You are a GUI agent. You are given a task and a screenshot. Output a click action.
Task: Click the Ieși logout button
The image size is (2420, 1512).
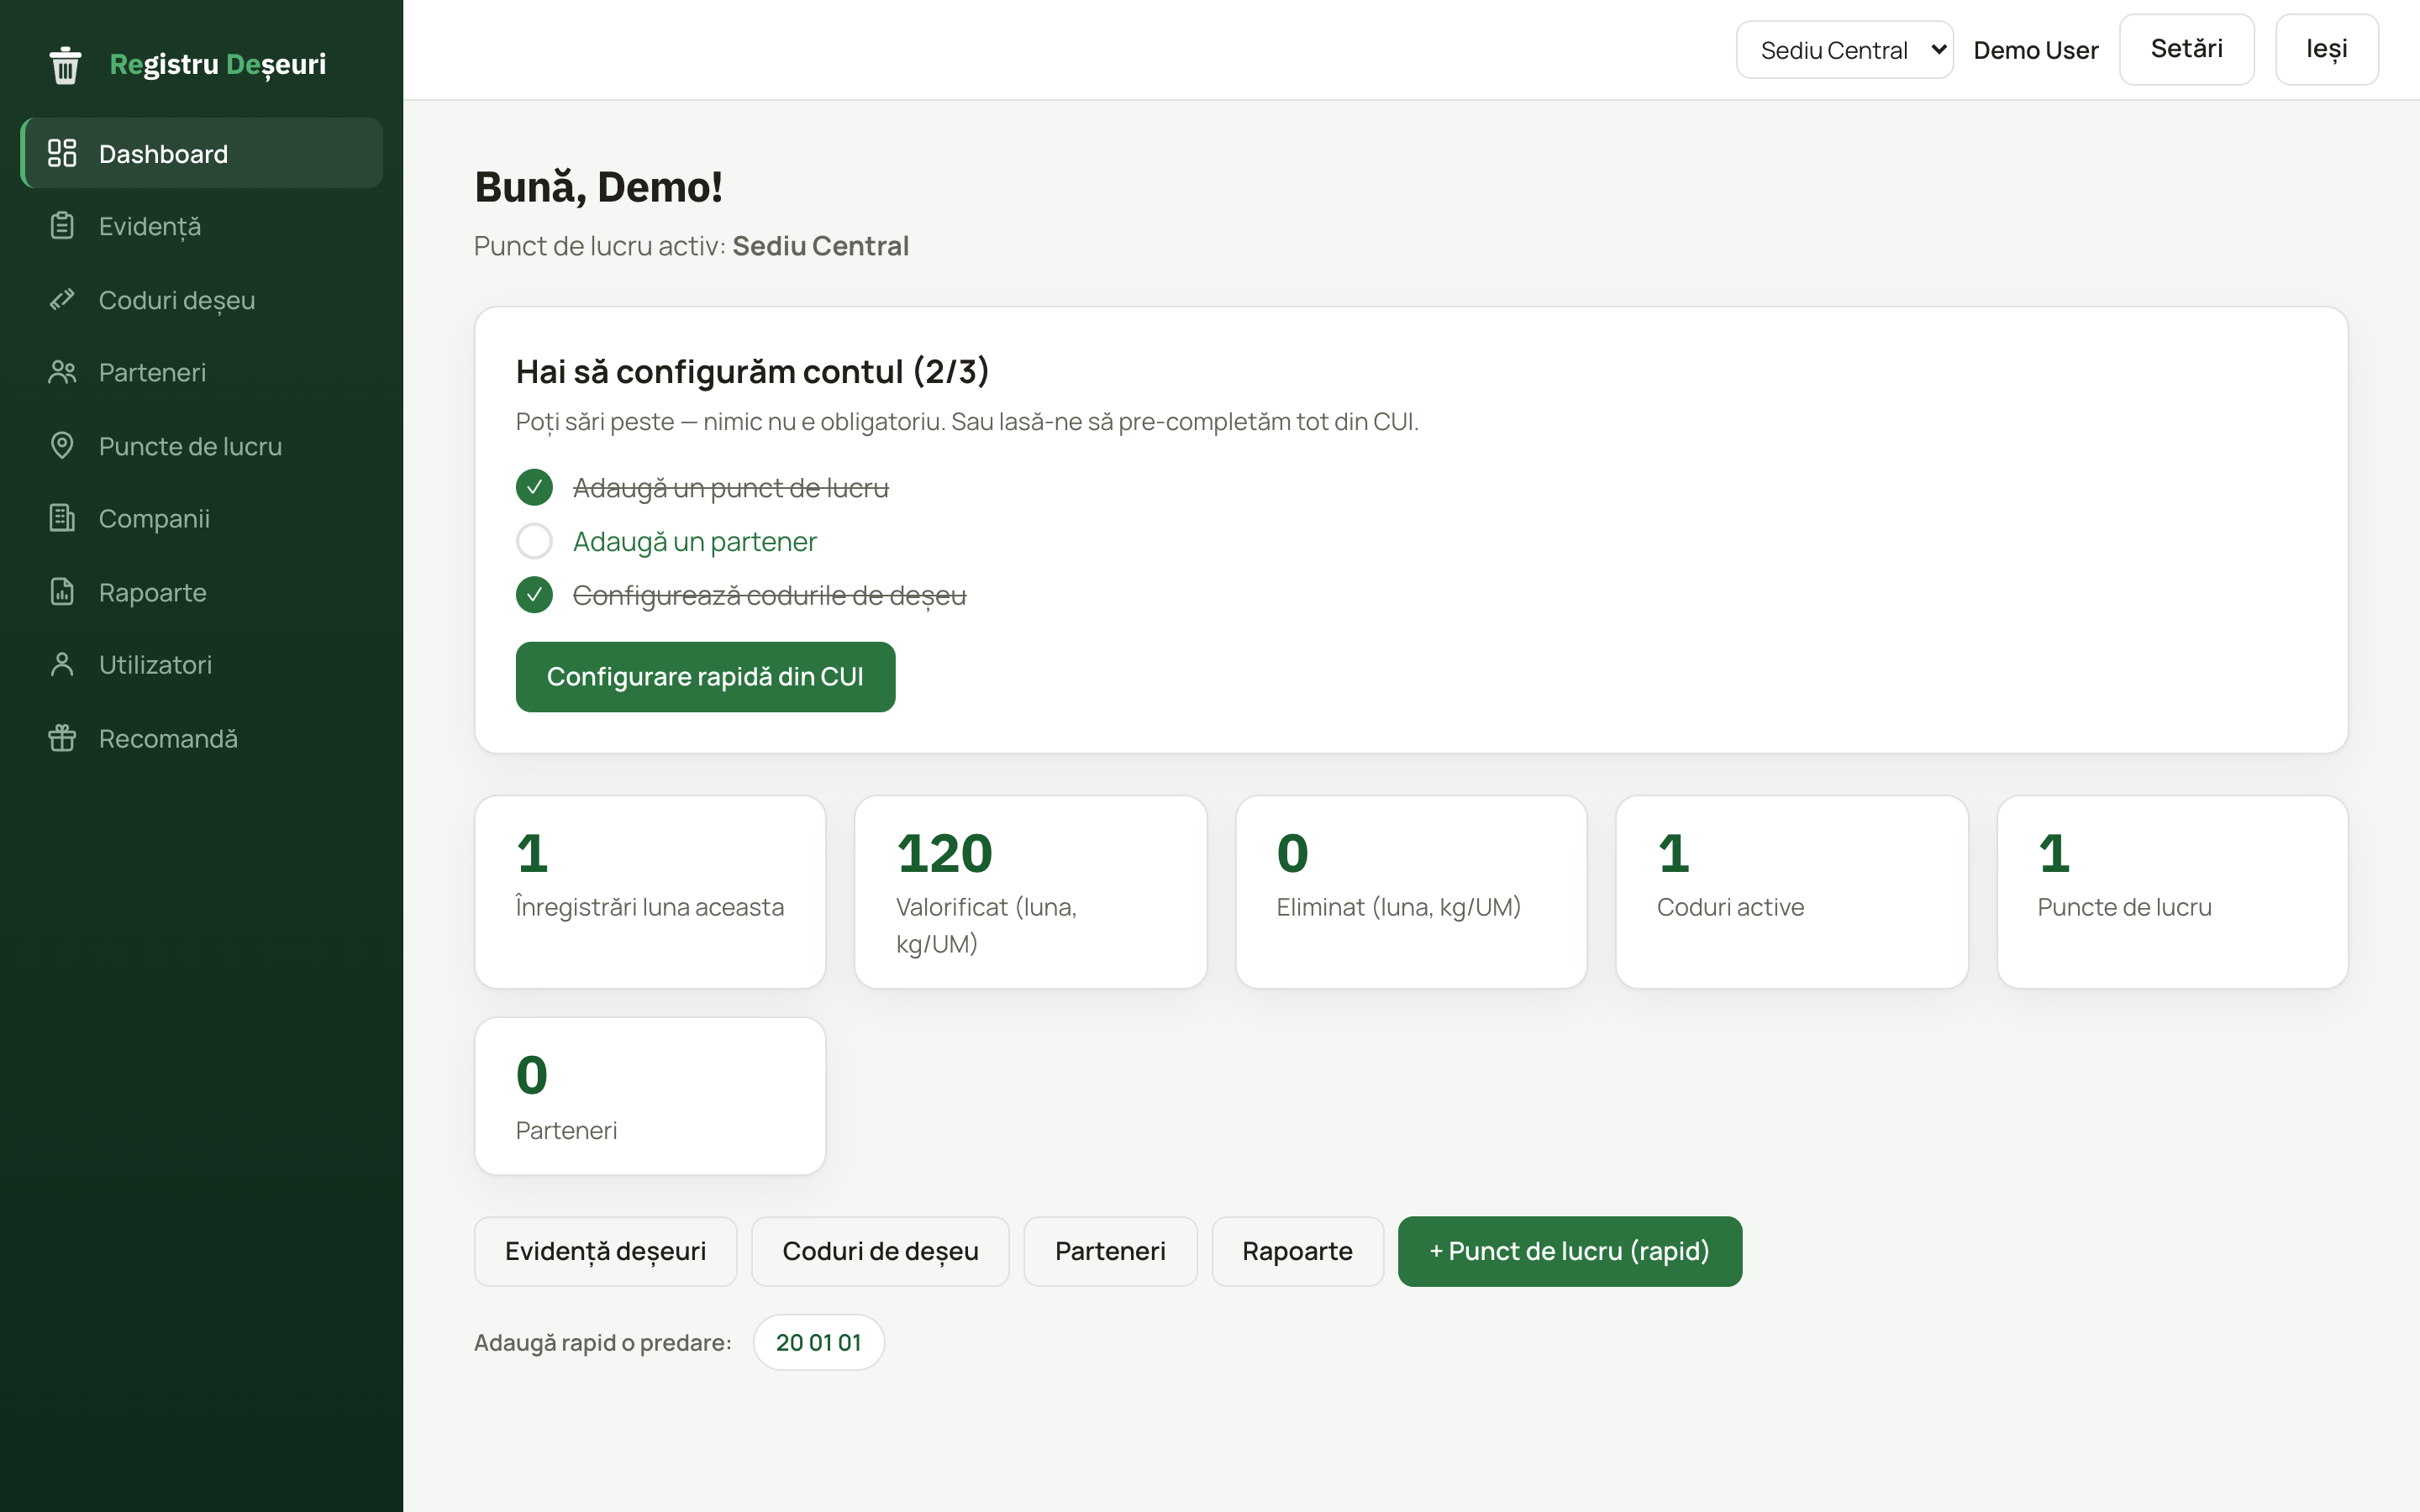point(2326,49)
